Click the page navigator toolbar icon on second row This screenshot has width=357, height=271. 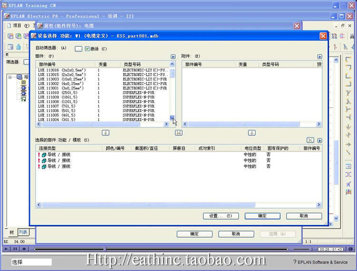coord(10,47)
